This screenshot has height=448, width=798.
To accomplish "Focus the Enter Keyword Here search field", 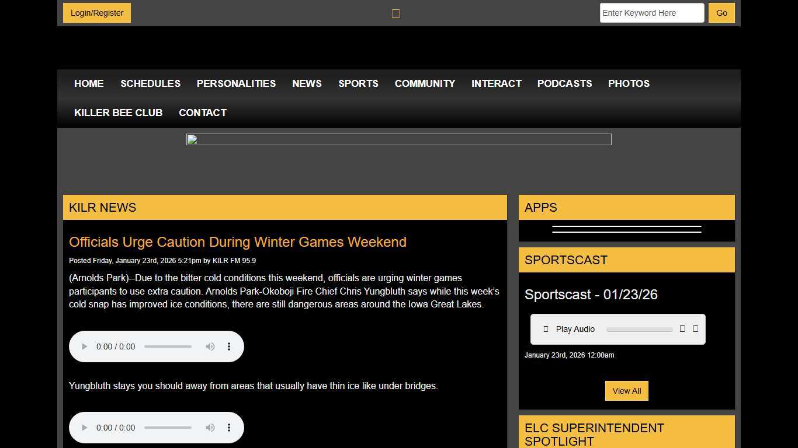I will (x=651, y=13).
